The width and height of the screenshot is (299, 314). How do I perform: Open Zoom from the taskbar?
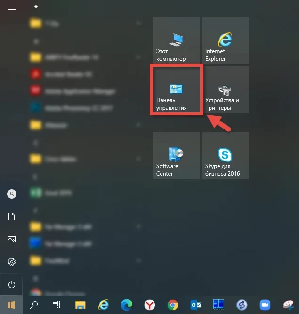point(265,305)
